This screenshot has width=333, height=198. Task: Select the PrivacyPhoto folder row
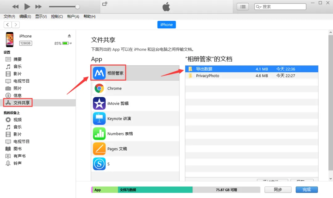[x=208, y=76]
